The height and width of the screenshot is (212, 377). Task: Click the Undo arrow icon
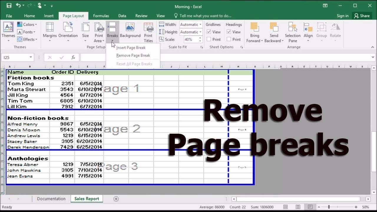[19, 6]
